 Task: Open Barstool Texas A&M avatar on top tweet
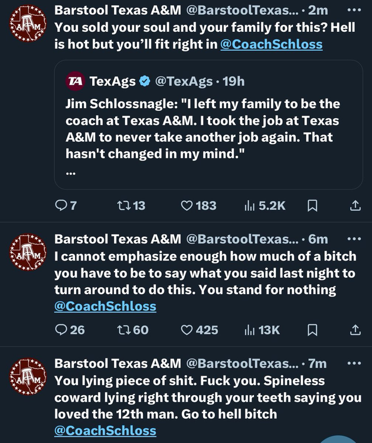(x=28, y=25)
